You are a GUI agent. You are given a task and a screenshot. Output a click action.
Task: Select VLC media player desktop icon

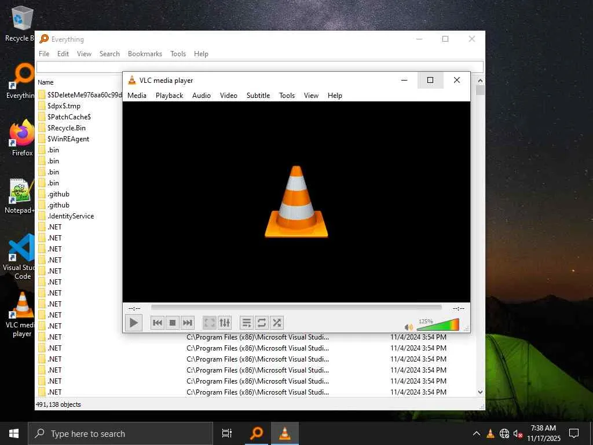coord(21,315)
